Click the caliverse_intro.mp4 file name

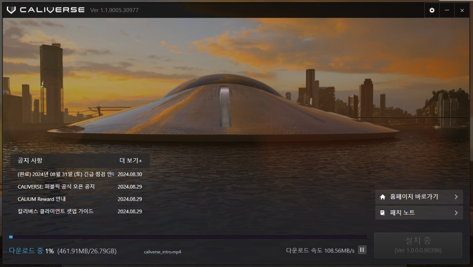pos(162,252)
